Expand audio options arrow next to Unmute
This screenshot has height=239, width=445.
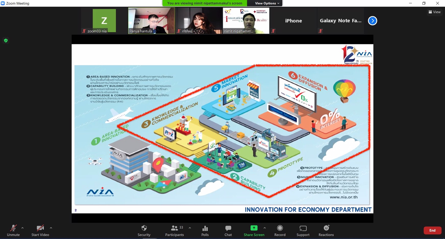pos(22,228)
